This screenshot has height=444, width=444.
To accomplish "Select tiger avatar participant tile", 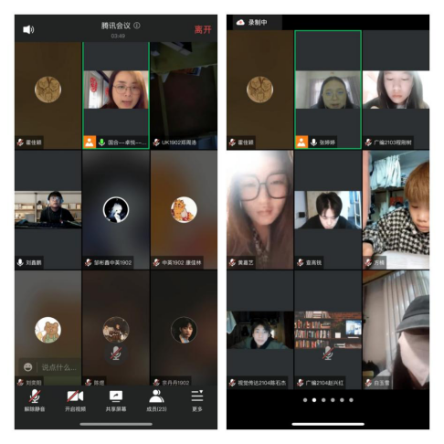I will point(184,210).
